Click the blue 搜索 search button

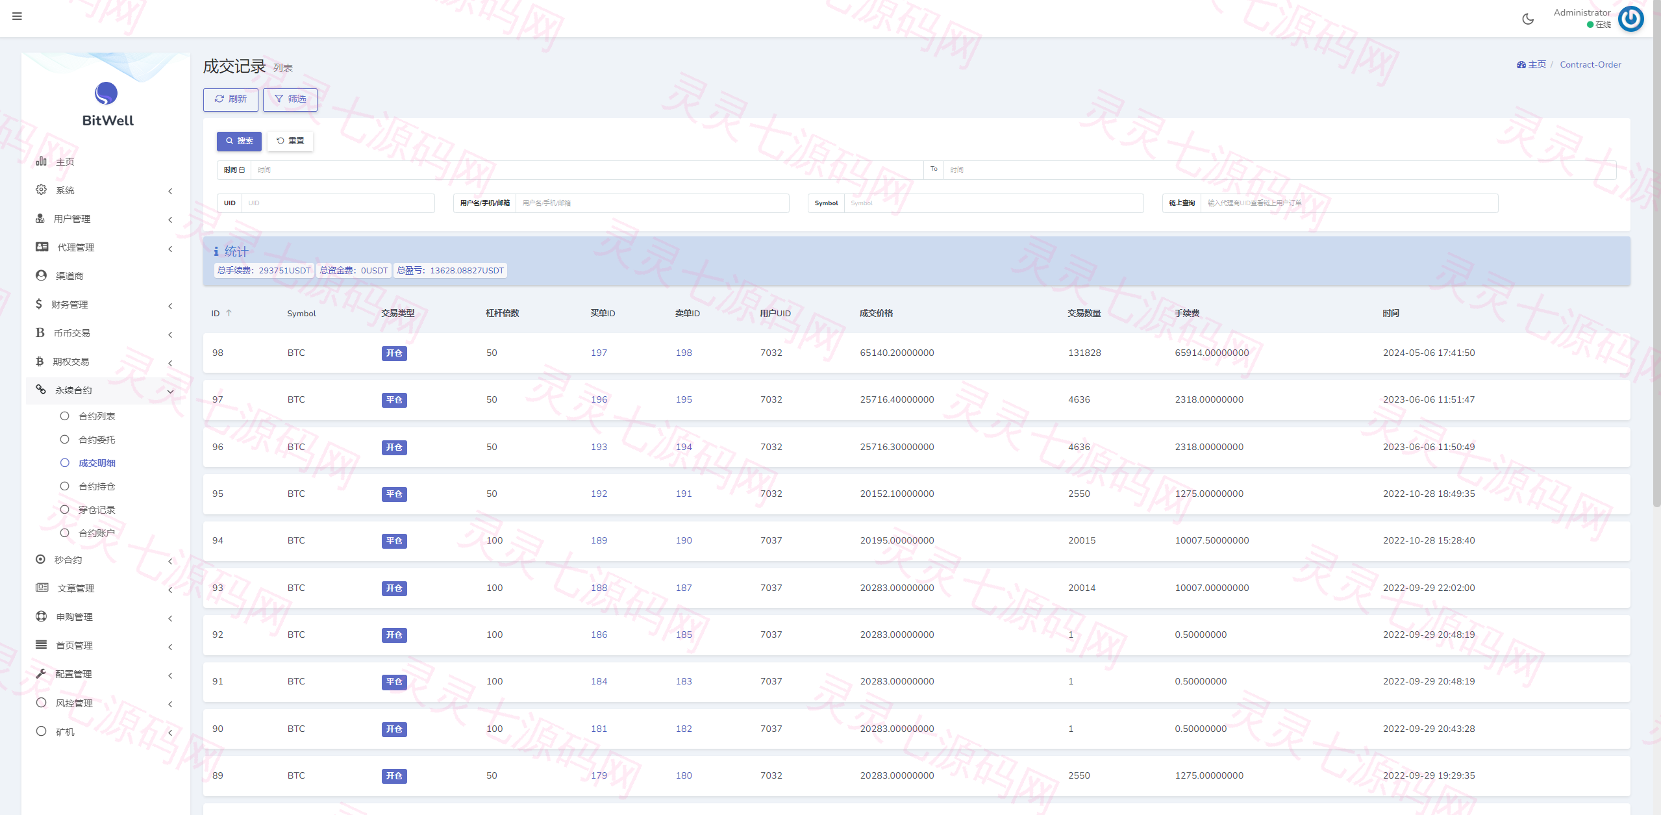(239, 141)
